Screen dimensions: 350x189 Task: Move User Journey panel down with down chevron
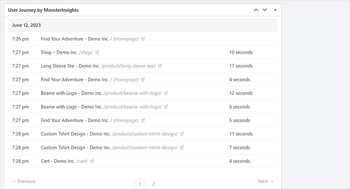[265, 10]
